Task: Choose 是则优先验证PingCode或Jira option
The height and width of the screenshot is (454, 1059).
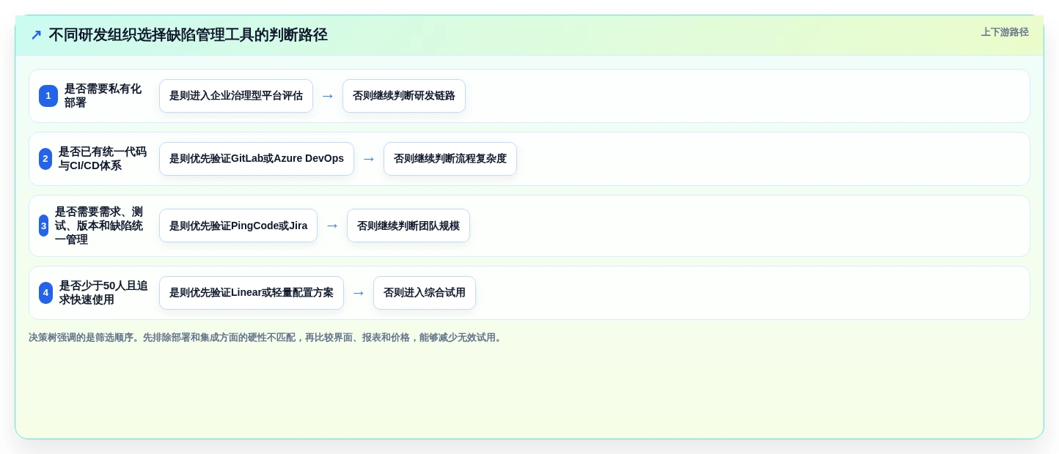Action: (238, 226)
